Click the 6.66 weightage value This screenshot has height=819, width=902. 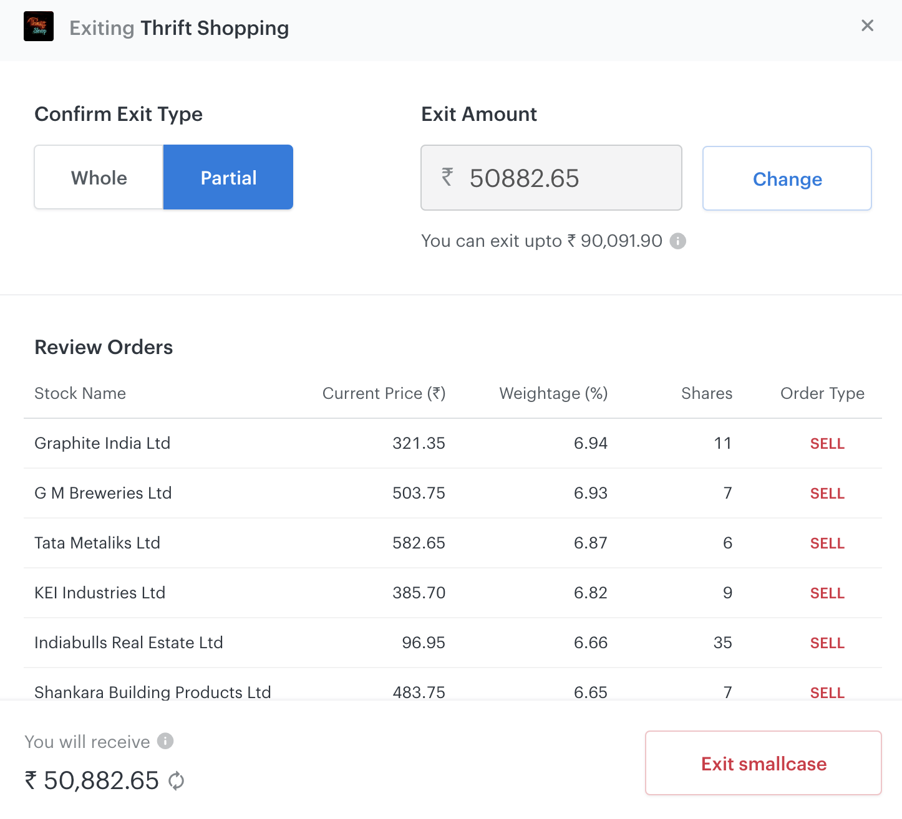[590, 643]
